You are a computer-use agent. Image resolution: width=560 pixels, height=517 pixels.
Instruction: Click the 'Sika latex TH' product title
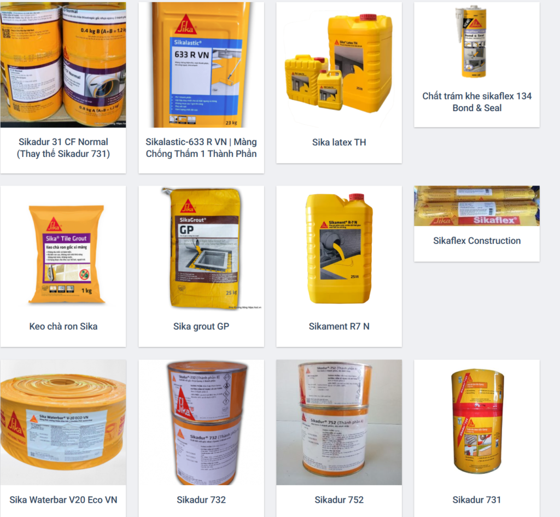coord(339,142)
